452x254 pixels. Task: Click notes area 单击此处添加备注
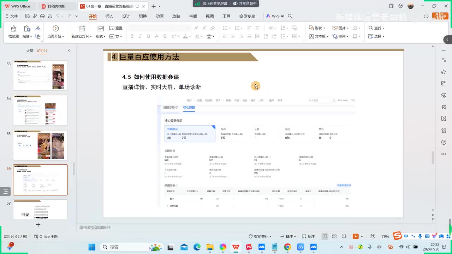(x=95, y=228)
